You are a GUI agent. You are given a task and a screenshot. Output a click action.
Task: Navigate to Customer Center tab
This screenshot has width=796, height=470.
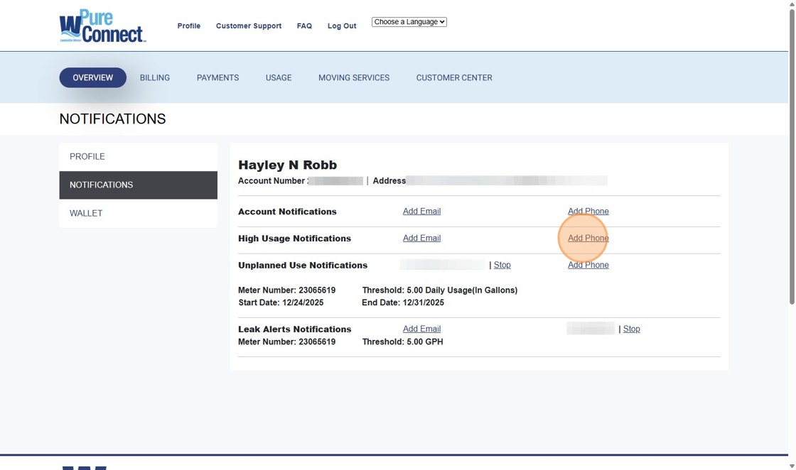pos(453,77)
